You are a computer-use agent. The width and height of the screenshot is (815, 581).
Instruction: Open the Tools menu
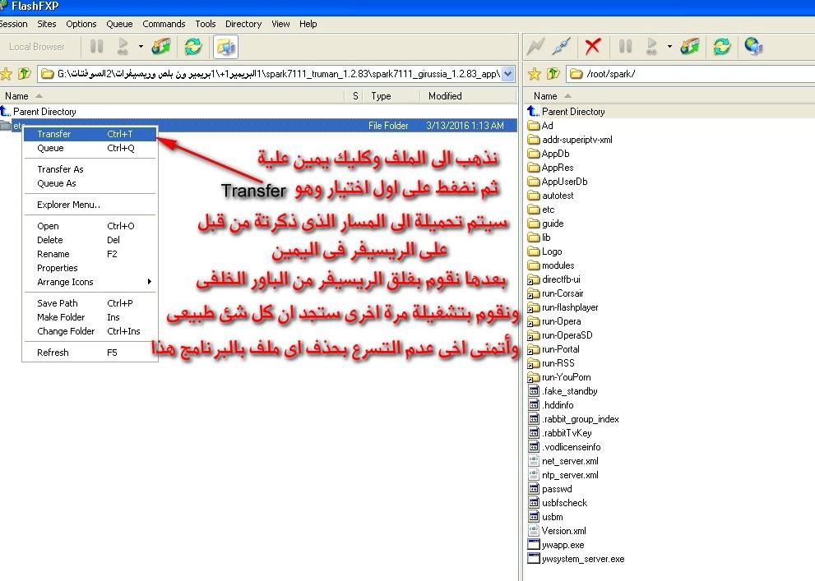click(206, 24)
